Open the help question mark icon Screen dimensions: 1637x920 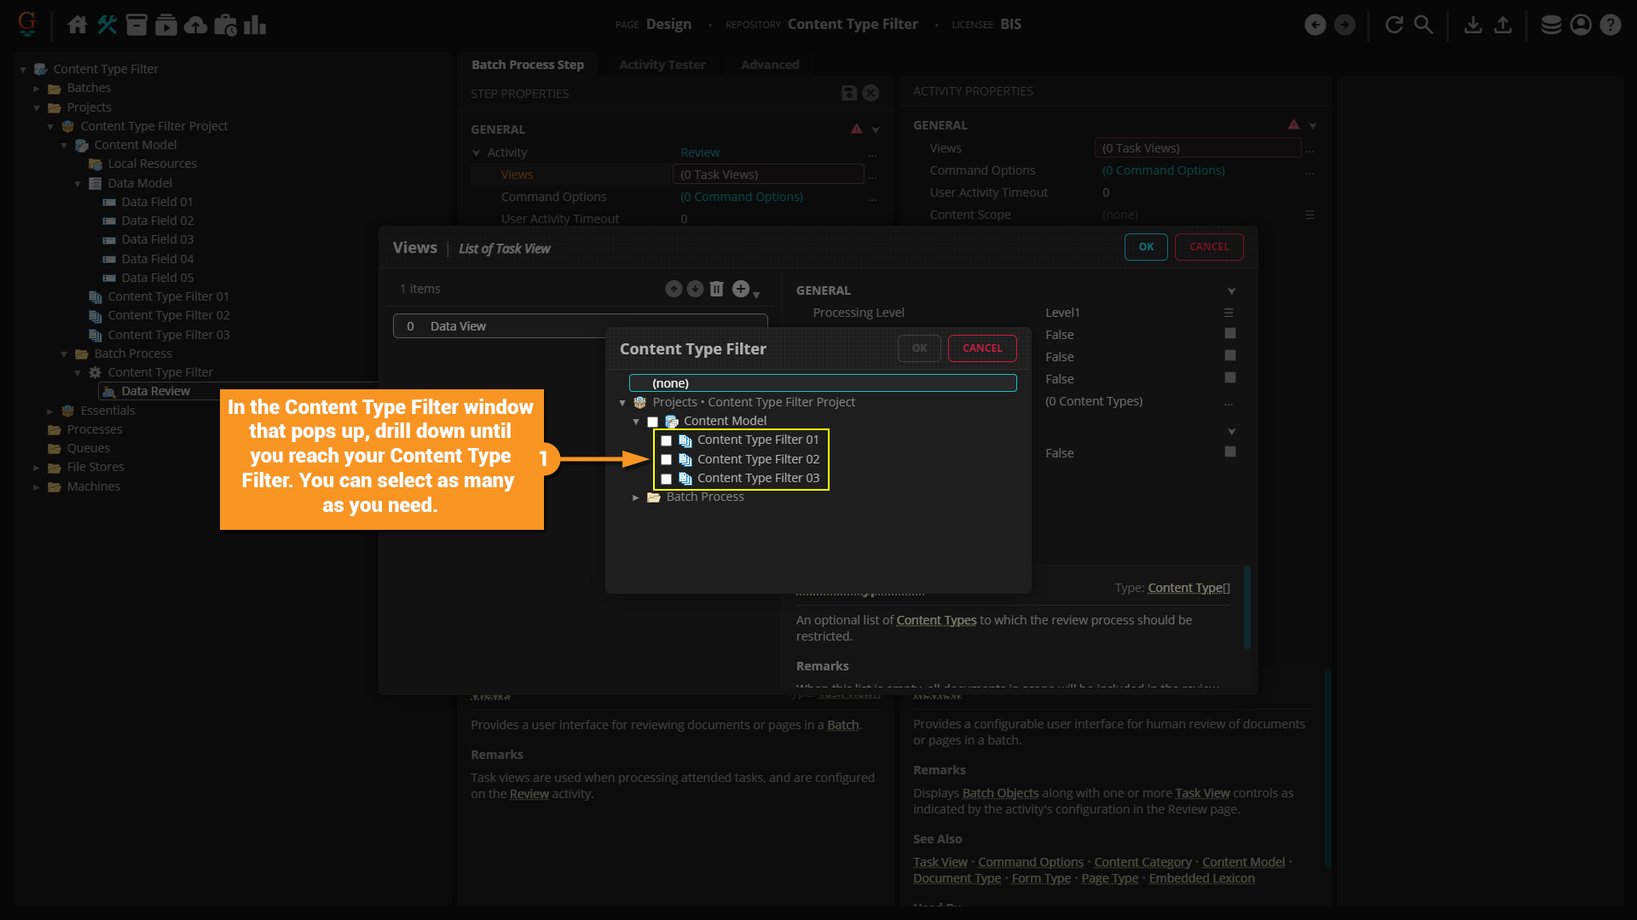pos(1610,25)
